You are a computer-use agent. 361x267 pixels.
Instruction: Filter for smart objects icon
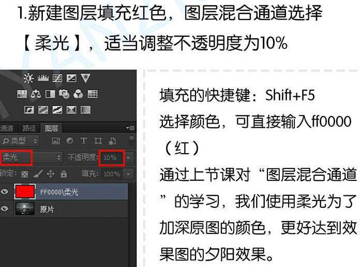[x=112, y=141]
